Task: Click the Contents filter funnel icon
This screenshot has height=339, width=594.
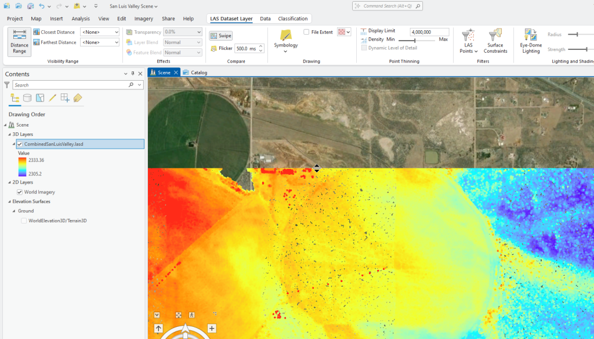Action: coord(6,84)
